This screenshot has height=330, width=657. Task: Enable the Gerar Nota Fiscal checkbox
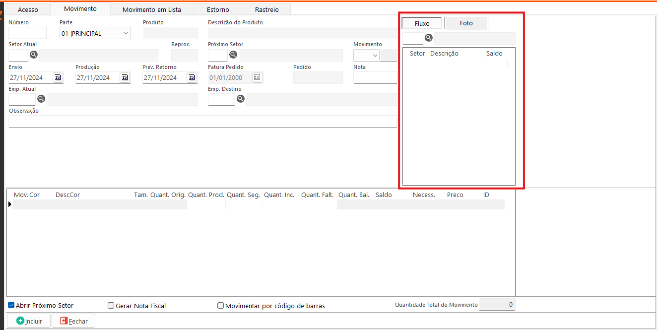coord(111,306)
